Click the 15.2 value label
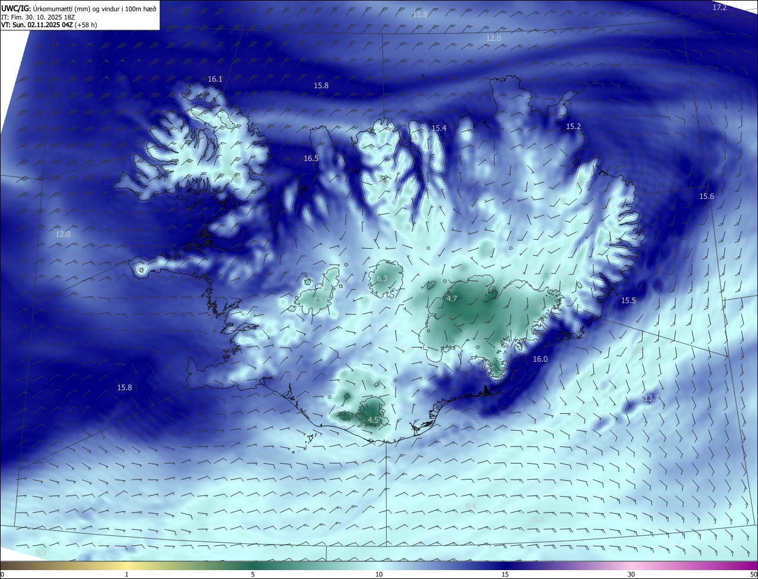 [x=573, y=126]
